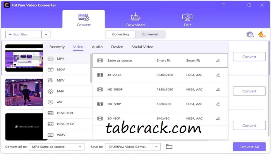Image resolution: width=271 pixels, height=154 pixels.
Task: Select the Recently format tab
Action: 57,47
